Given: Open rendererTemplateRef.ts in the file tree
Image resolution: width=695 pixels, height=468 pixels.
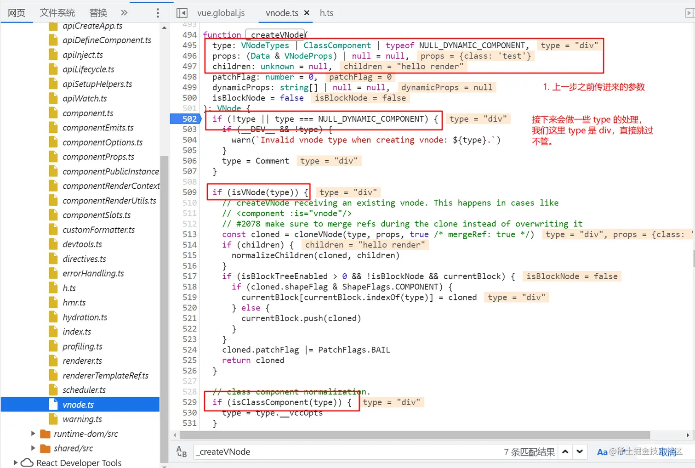Looking at the screenshot, I should click(x=105, y=376).
